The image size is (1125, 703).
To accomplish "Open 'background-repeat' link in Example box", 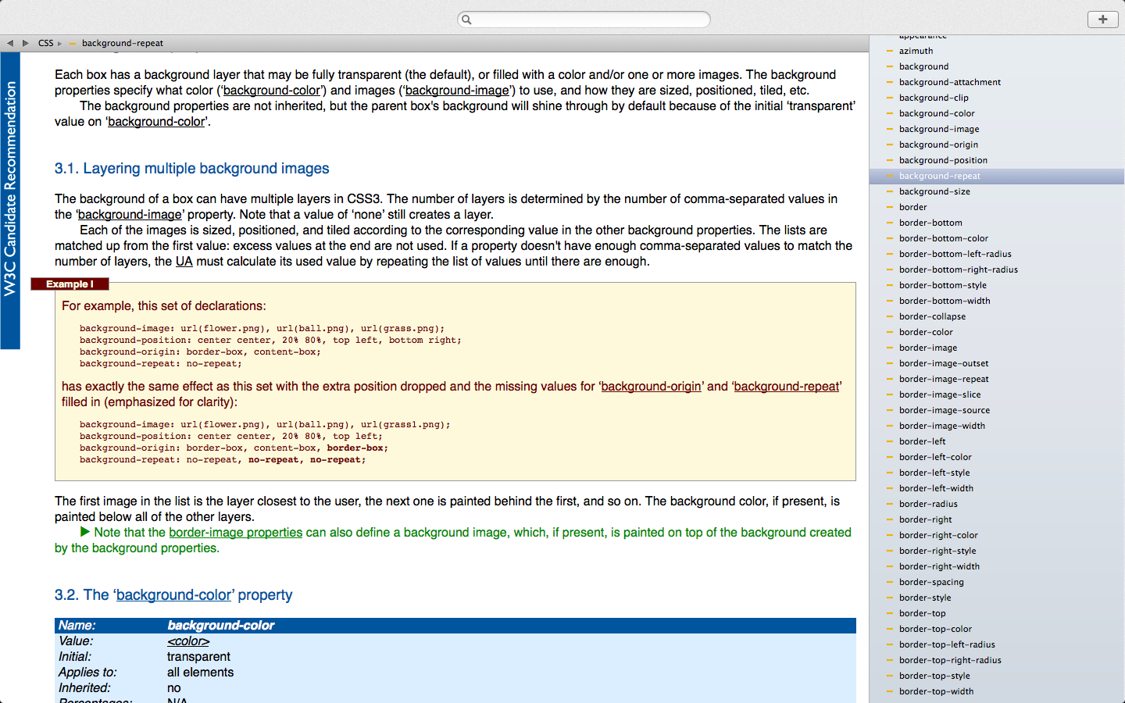I will [786, 387].
